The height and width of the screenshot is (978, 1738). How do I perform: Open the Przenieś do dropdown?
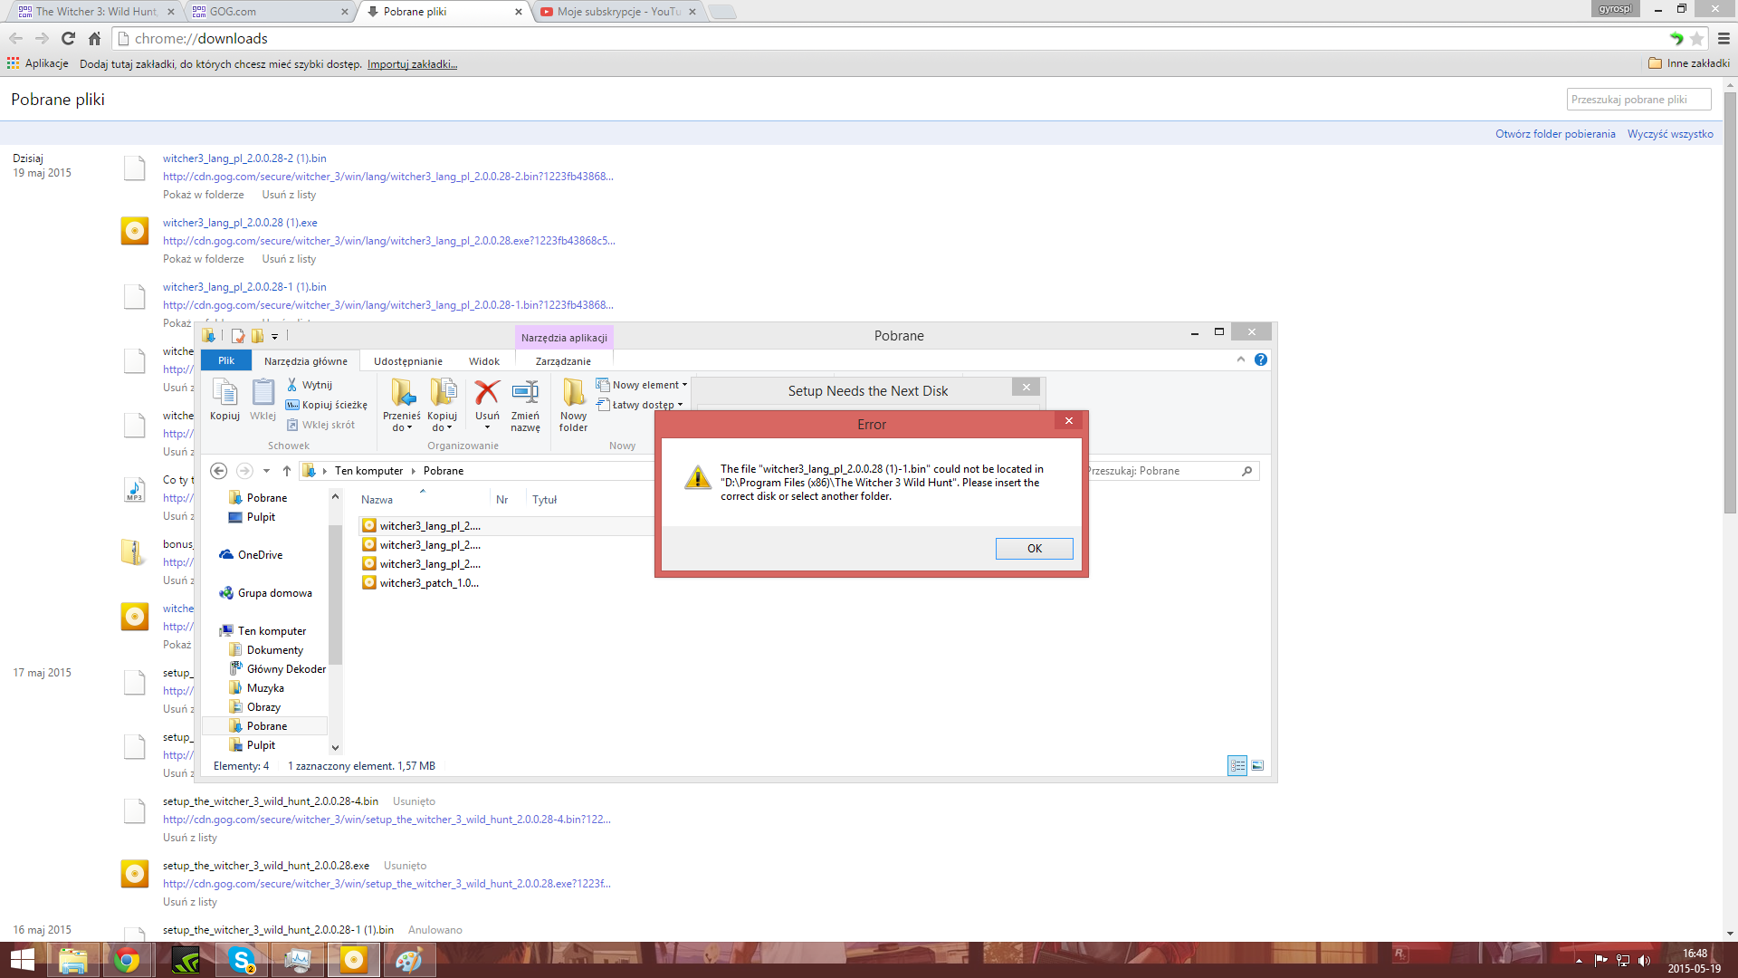click(401, 405)
